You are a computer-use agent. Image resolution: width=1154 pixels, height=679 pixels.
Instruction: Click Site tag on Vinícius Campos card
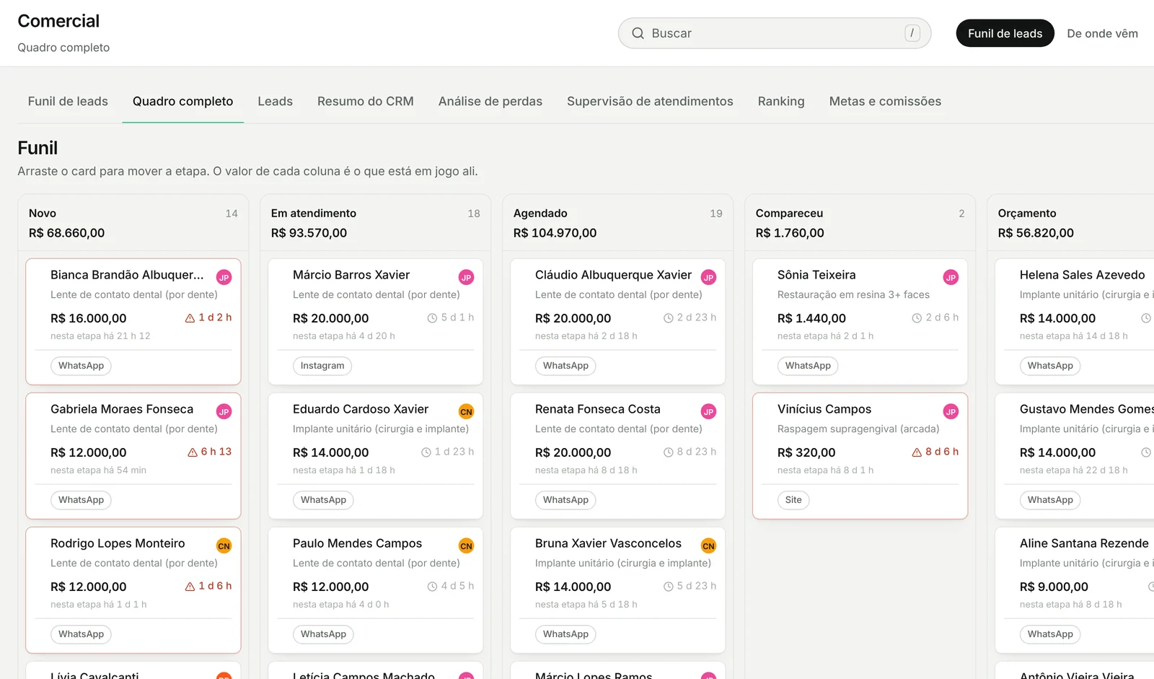pos(793,500)
